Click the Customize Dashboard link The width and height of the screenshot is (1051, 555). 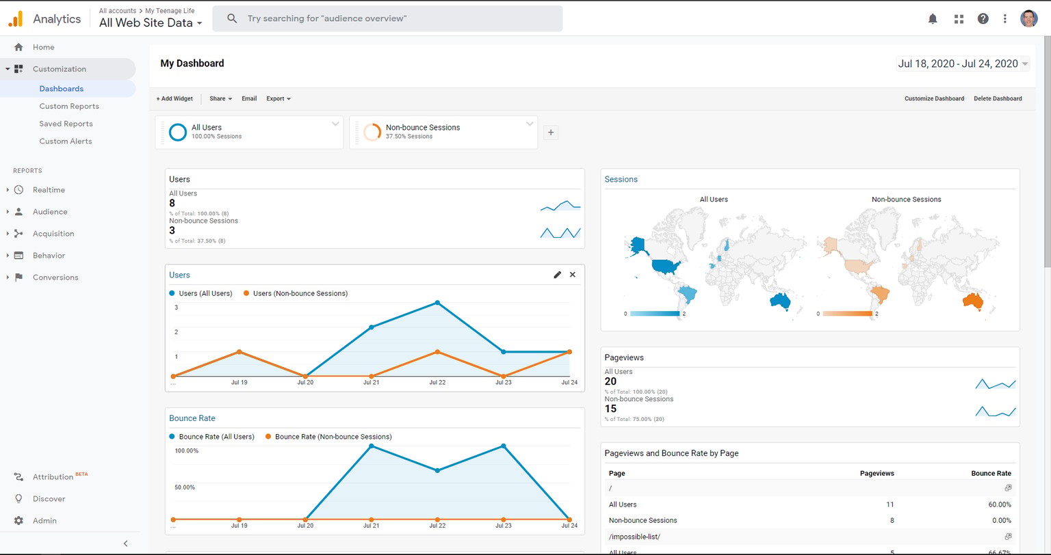click(x=934, y=98)
